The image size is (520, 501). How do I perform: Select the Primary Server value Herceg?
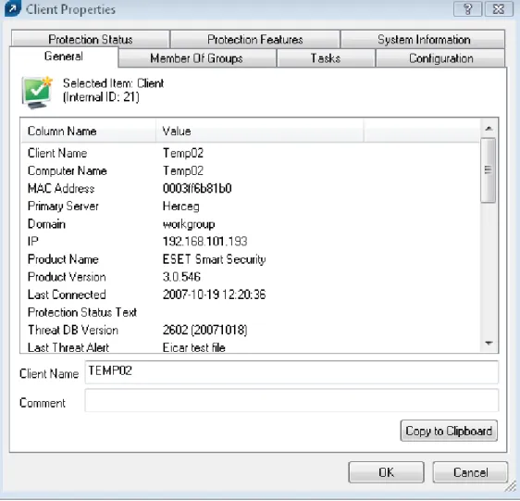coord(181,207)
